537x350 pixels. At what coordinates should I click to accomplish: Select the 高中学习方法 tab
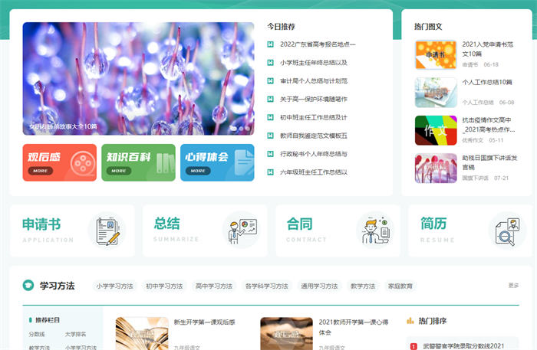(x=213, y=286)
